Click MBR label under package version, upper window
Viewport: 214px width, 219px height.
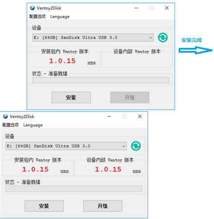92,63
